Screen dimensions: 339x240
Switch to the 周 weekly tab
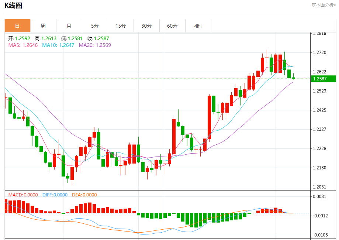(x=43, y=26)
